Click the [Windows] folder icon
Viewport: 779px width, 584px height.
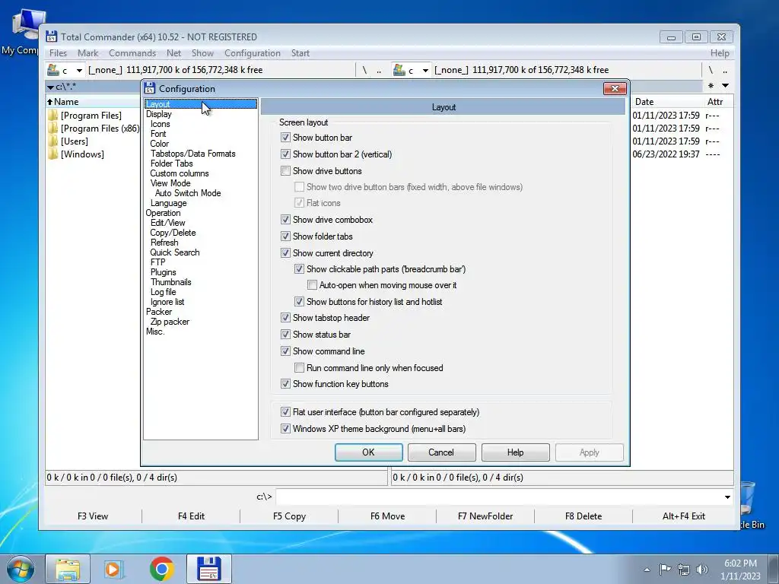coord(53,154)
